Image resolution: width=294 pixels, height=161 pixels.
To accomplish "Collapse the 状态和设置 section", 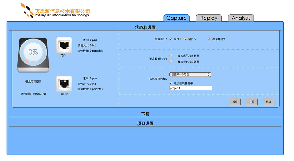I will tap(145, 27).
